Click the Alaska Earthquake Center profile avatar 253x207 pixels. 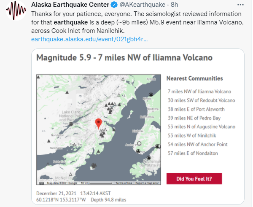click(16, 11)
